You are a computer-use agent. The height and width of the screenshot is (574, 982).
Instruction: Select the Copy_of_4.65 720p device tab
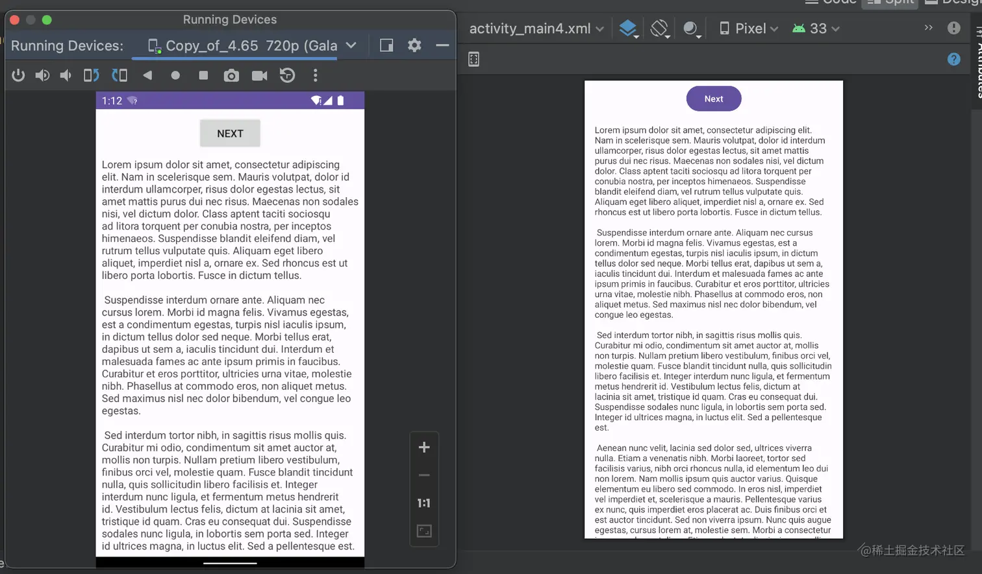click(x=242, y=45)
